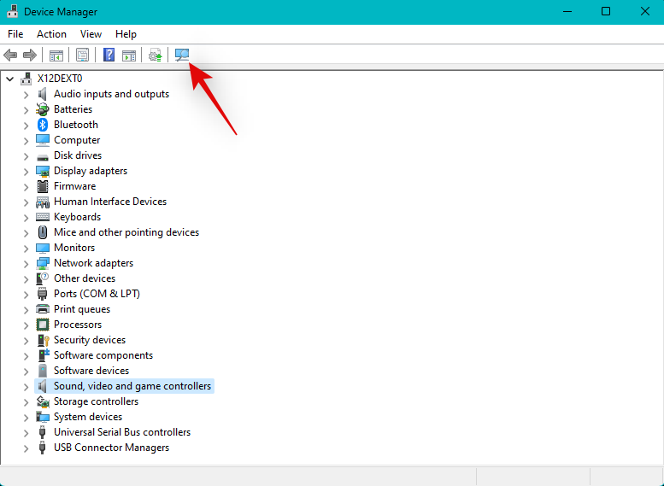Open the File menu
The height and width of the screenshot is (486, 664).
coord(15,34)
